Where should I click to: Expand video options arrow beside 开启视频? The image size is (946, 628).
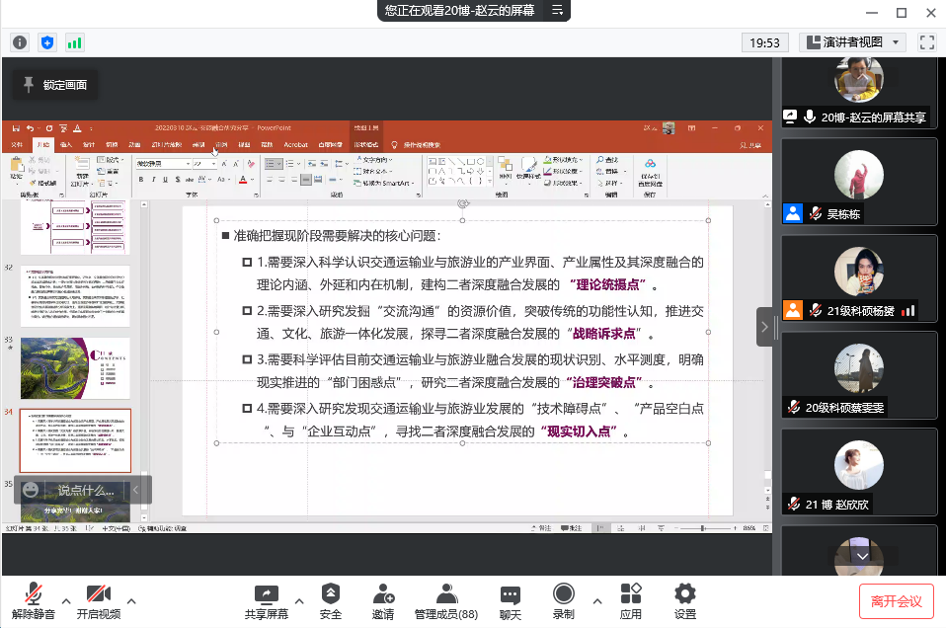click(131, 599)
